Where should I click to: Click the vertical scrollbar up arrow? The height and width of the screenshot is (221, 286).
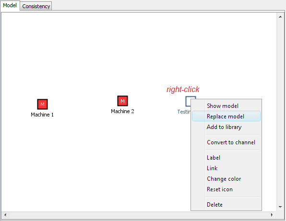point(280,17)
